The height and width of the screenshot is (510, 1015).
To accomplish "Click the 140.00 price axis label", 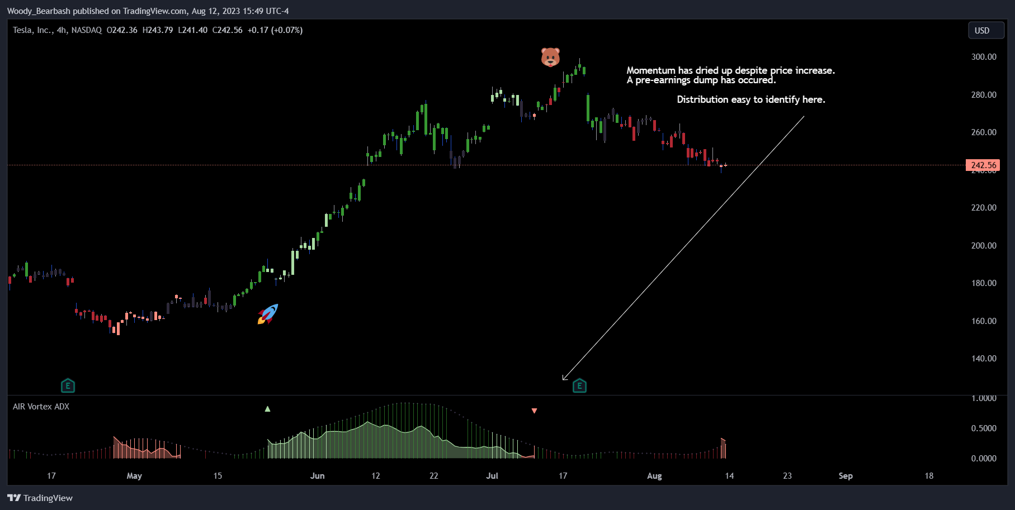I will 984,359.
